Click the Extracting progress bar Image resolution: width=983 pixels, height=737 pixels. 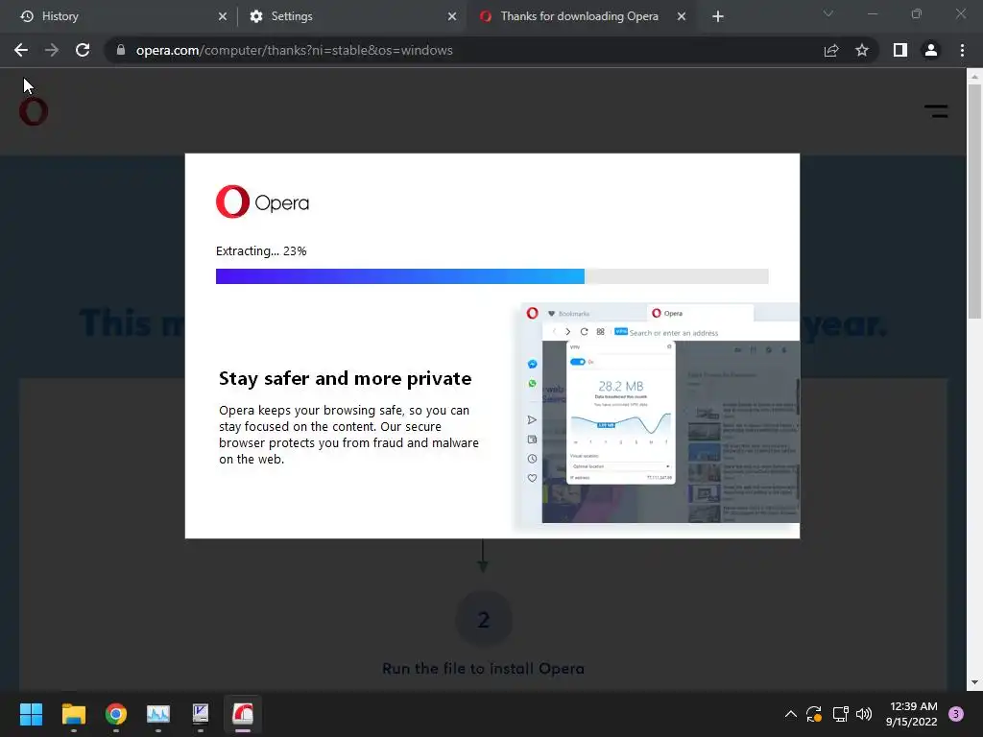(492, 276)
